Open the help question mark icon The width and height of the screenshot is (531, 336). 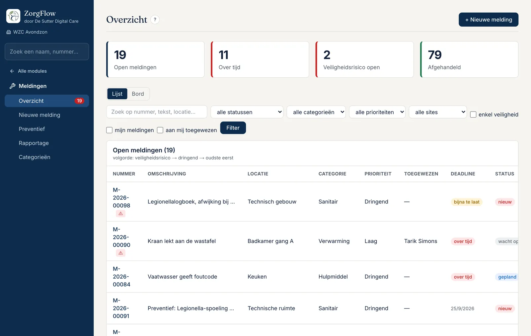click(x=155, y=20)
